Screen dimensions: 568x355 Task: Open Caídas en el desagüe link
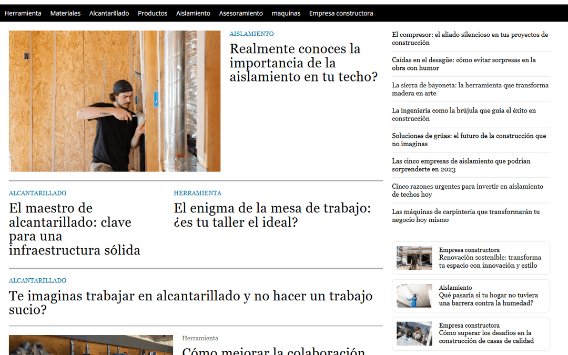point(464,64)
